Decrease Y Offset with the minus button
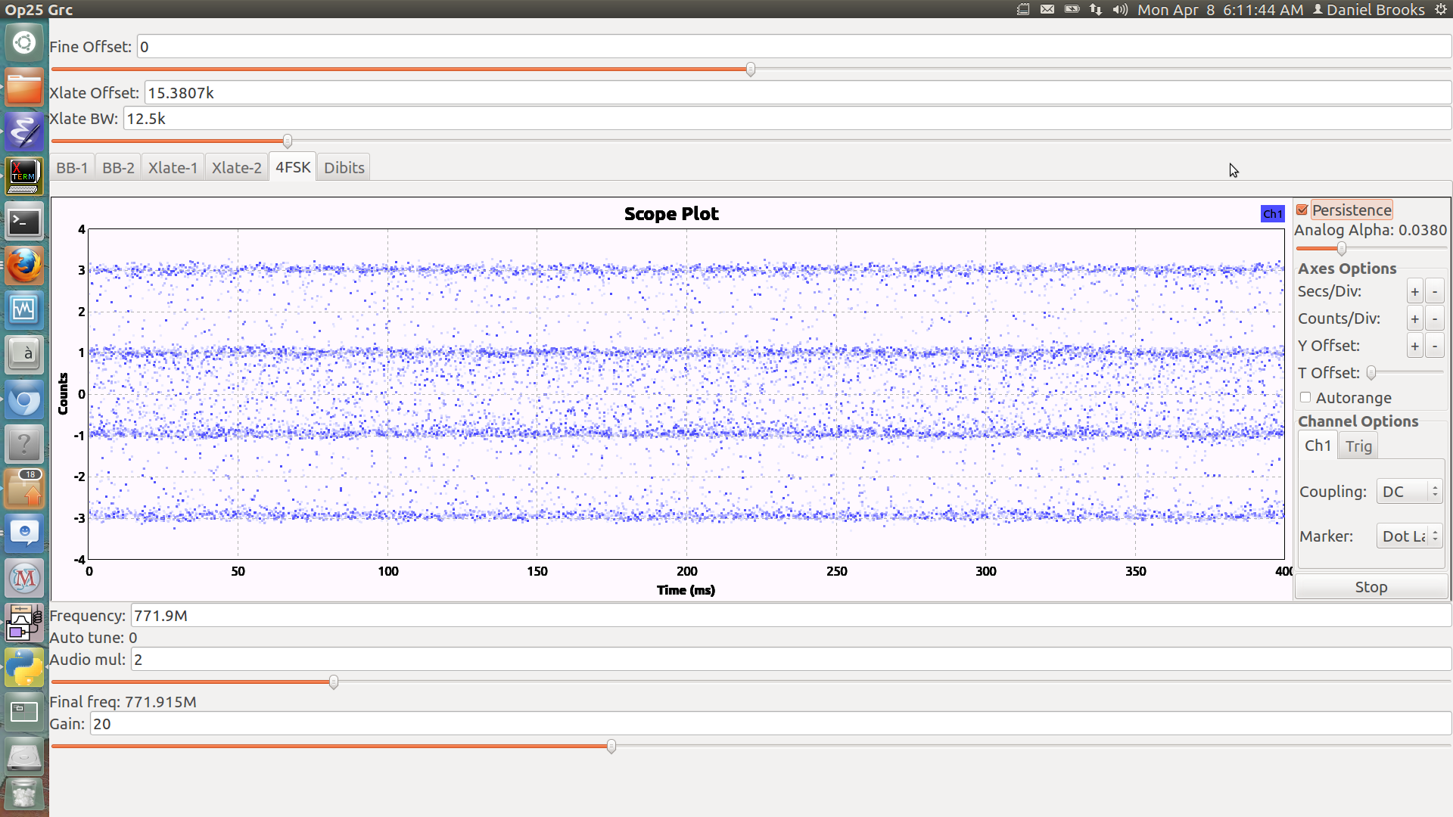The image size is (1453, 817). click(1434, 346)
